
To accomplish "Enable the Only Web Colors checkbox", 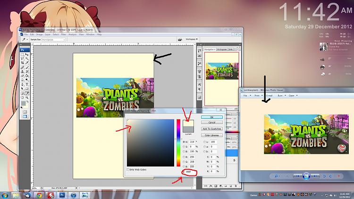I will click(128, 169).
